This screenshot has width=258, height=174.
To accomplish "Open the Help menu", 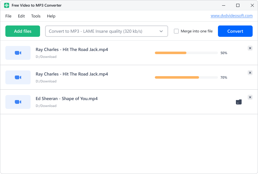I will click(51, 16).
